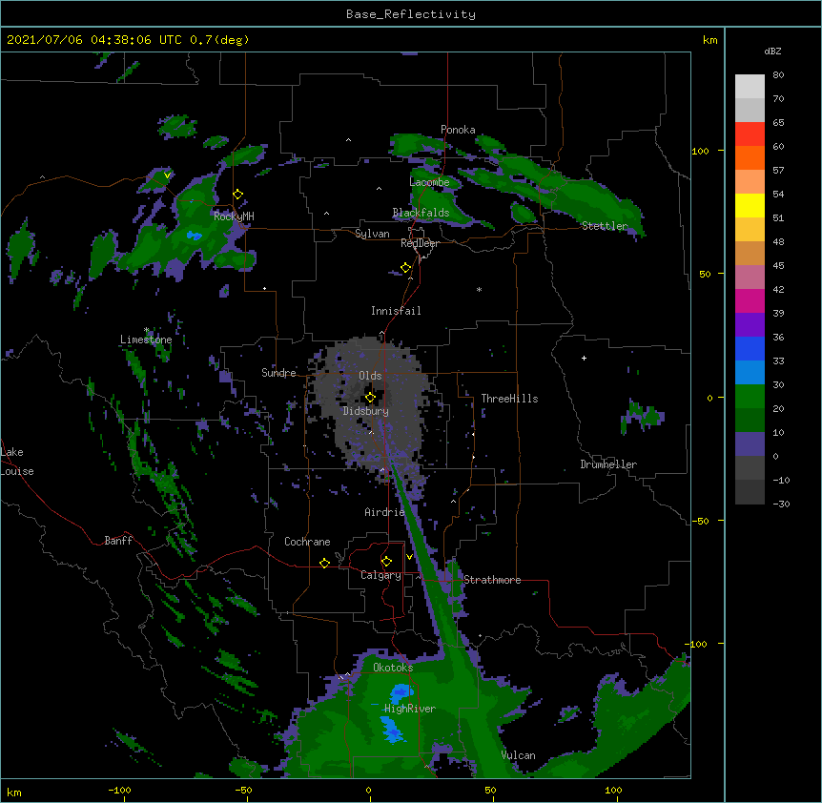The image size is (822, 803).
Task: Click the Banff label
Action: coord(118,541)
